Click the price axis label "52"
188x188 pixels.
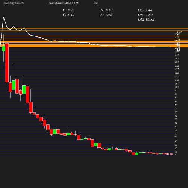pyautogui.click(x=176, y=123)
